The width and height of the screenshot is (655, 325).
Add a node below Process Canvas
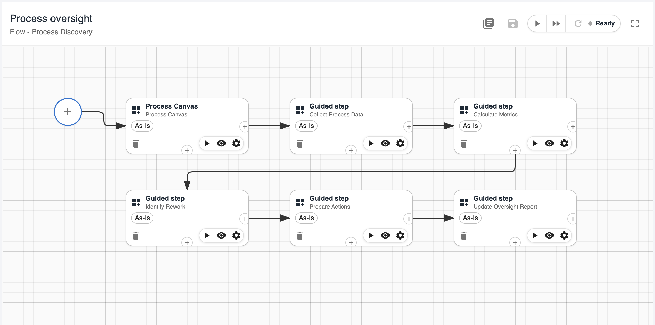click(187, 150)
